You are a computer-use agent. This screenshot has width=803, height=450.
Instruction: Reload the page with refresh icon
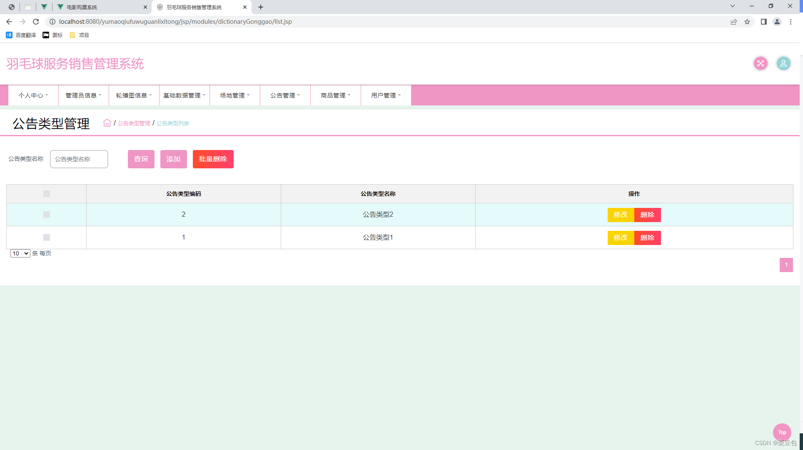36,22
